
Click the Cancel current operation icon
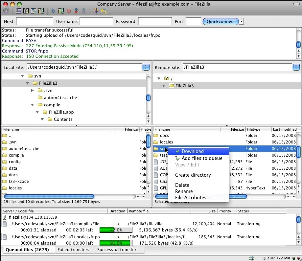[x=69, y=11]
